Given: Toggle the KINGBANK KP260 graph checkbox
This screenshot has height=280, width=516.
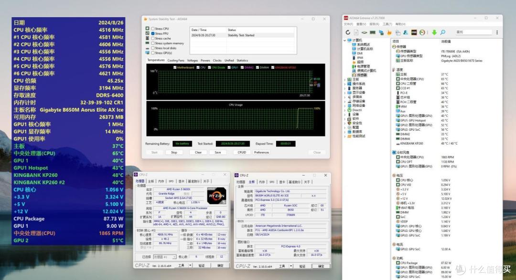Looking at the screenshot, I should 272,67.
